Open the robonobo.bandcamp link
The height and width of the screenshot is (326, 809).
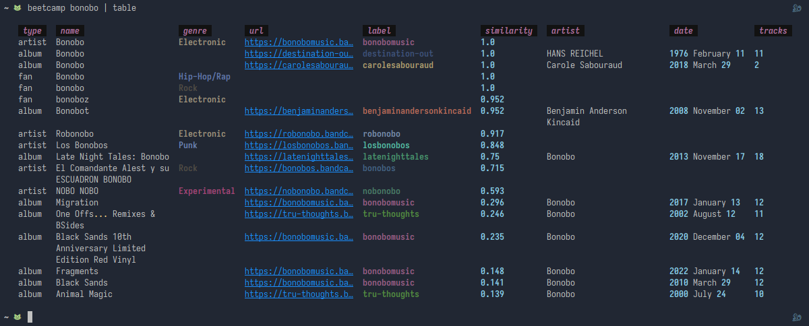(299, 134)
